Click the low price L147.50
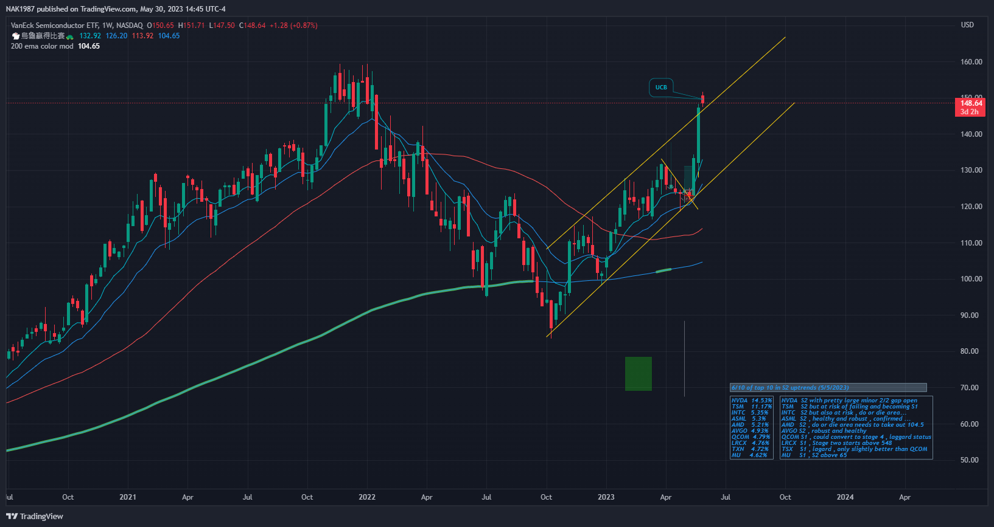994x527 pixels. (x=222, y=26)
